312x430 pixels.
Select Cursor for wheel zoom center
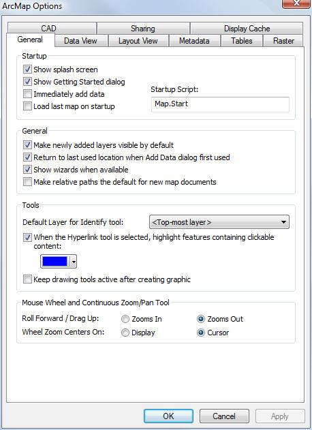(x=201, y=333)
